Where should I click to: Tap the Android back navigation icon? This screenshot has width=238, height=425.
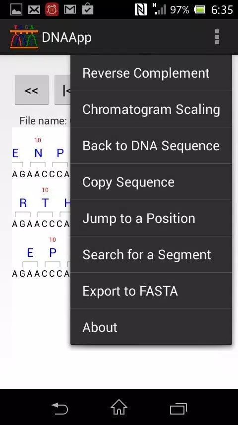pyautogui.click(x=59, y=409)
